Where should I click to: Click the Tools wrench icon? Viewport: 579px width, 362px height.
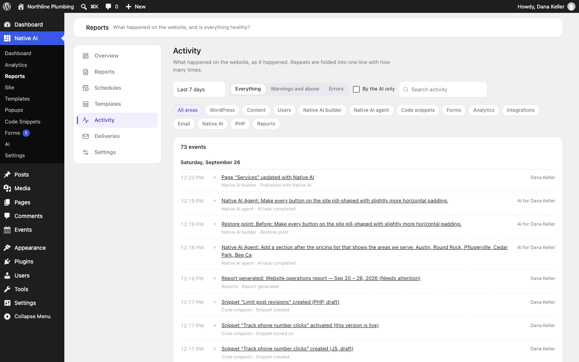(7, 289)
